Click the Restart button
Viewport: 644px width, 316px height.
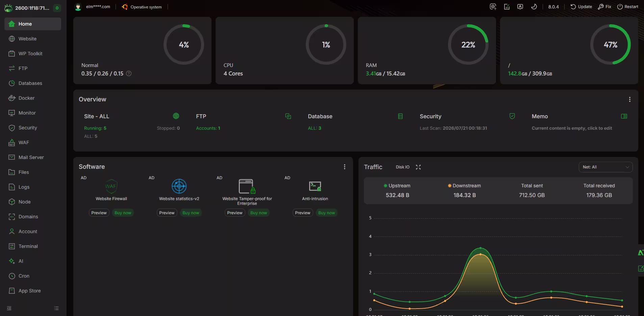pos(628,7)
